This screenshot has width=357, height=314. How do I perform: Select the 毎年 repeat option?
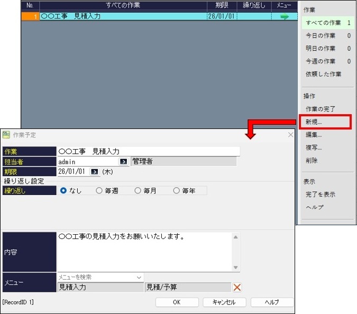pos(177,191)
